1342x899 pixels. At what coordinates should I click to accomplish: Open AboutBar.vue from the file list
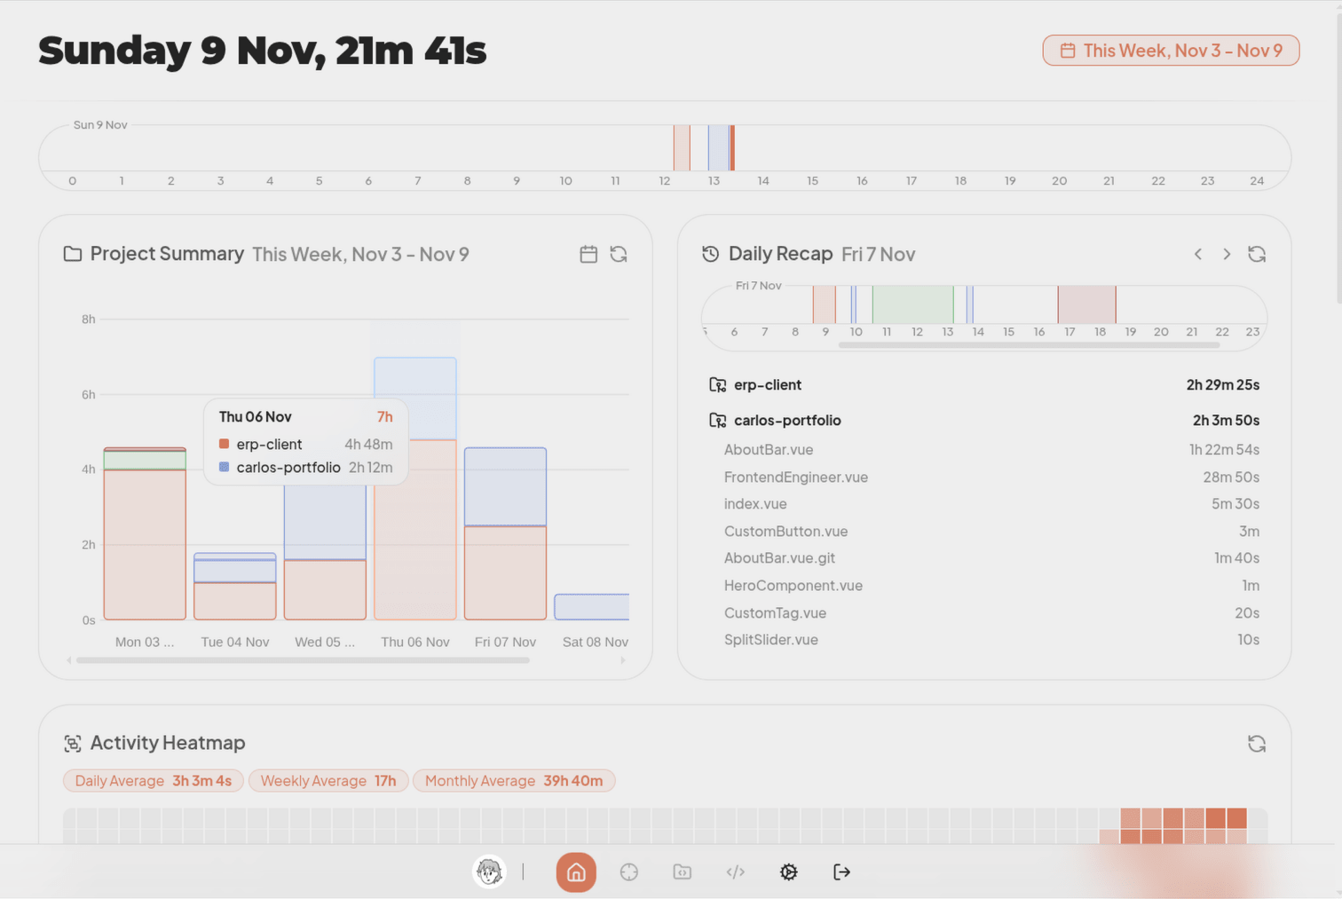(768, 449)
